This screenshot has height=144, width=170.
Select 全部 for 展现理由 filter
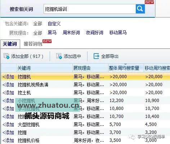tap(38, 33)
